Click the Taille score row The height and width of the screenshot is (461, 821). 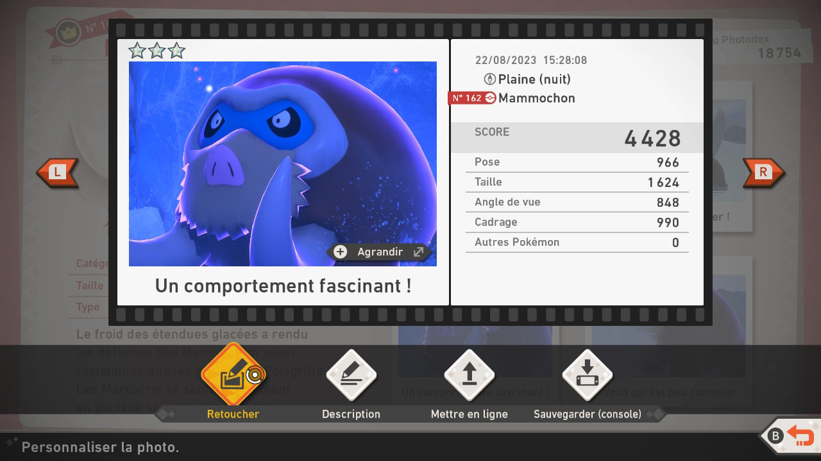point(577,182)
